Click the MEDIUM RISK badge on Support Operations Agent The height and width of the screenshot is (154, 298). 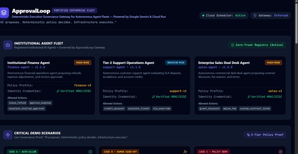(176, 62)
